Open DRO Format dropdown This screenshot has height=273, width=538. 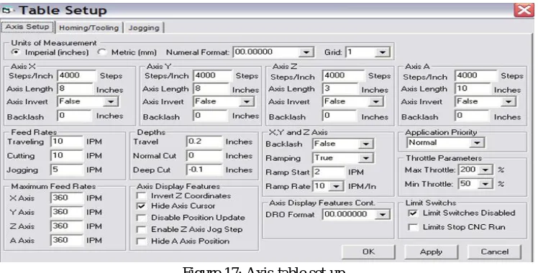tap(382, 215)
